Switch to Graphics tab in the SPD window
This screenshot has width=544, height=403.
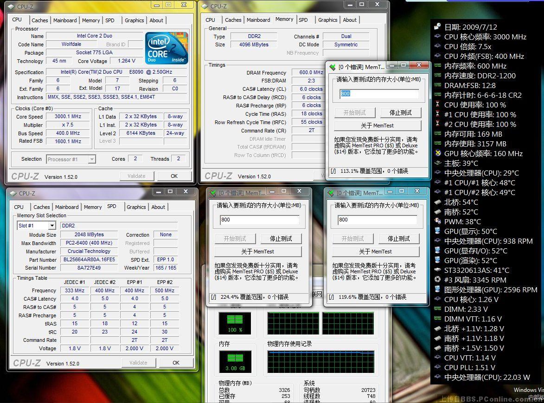point(136,207)
